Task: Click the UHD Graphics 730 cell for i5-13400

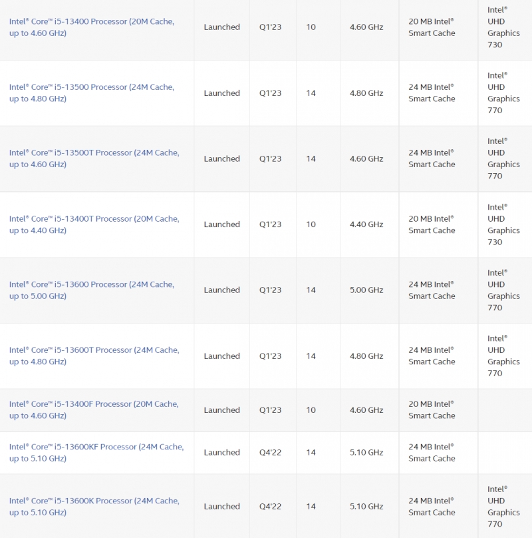Action: click(503, 27)
